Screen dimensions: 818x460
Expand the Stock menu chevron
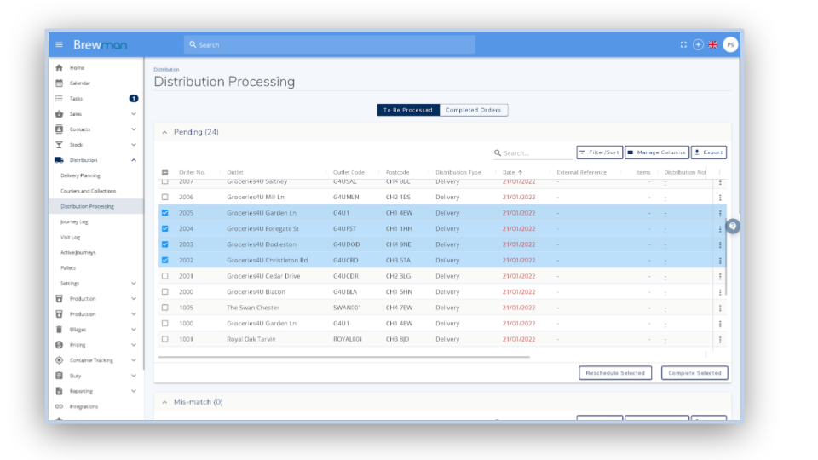(x=134, y=145)
